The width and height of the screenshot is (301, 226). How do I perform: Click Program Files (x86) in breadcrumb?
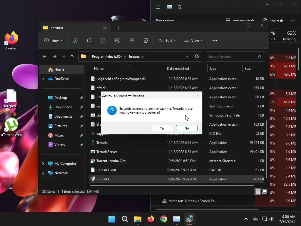(107, 56)
